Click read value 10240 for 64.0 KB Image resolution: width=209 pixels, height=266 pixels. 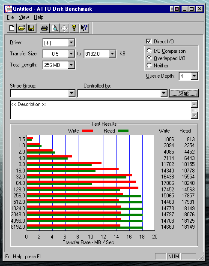click(x=188, y=183)
